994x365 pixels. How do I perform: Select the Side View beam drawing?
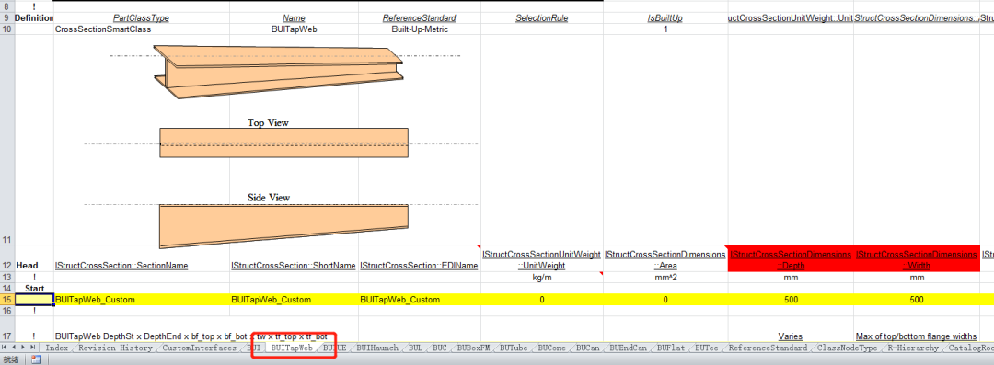coord(283,225)
